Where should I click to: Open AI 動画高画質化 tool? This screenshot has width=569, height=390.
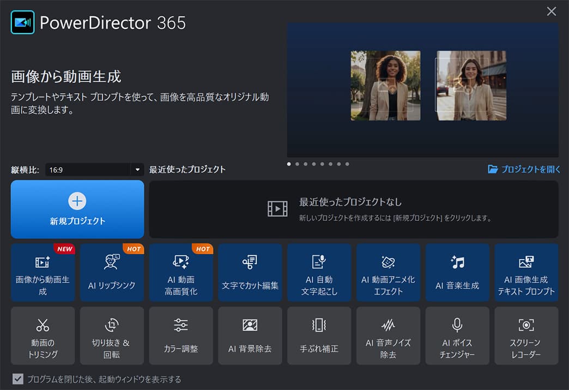click(181, 272)
